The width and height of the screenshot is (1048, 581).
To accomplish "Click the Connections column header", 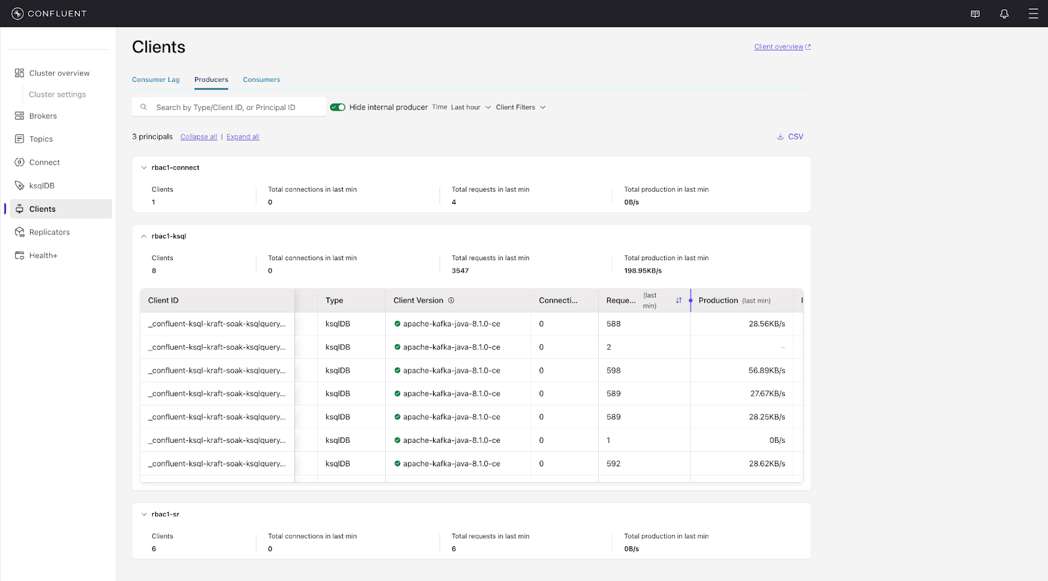I will 564,301.
